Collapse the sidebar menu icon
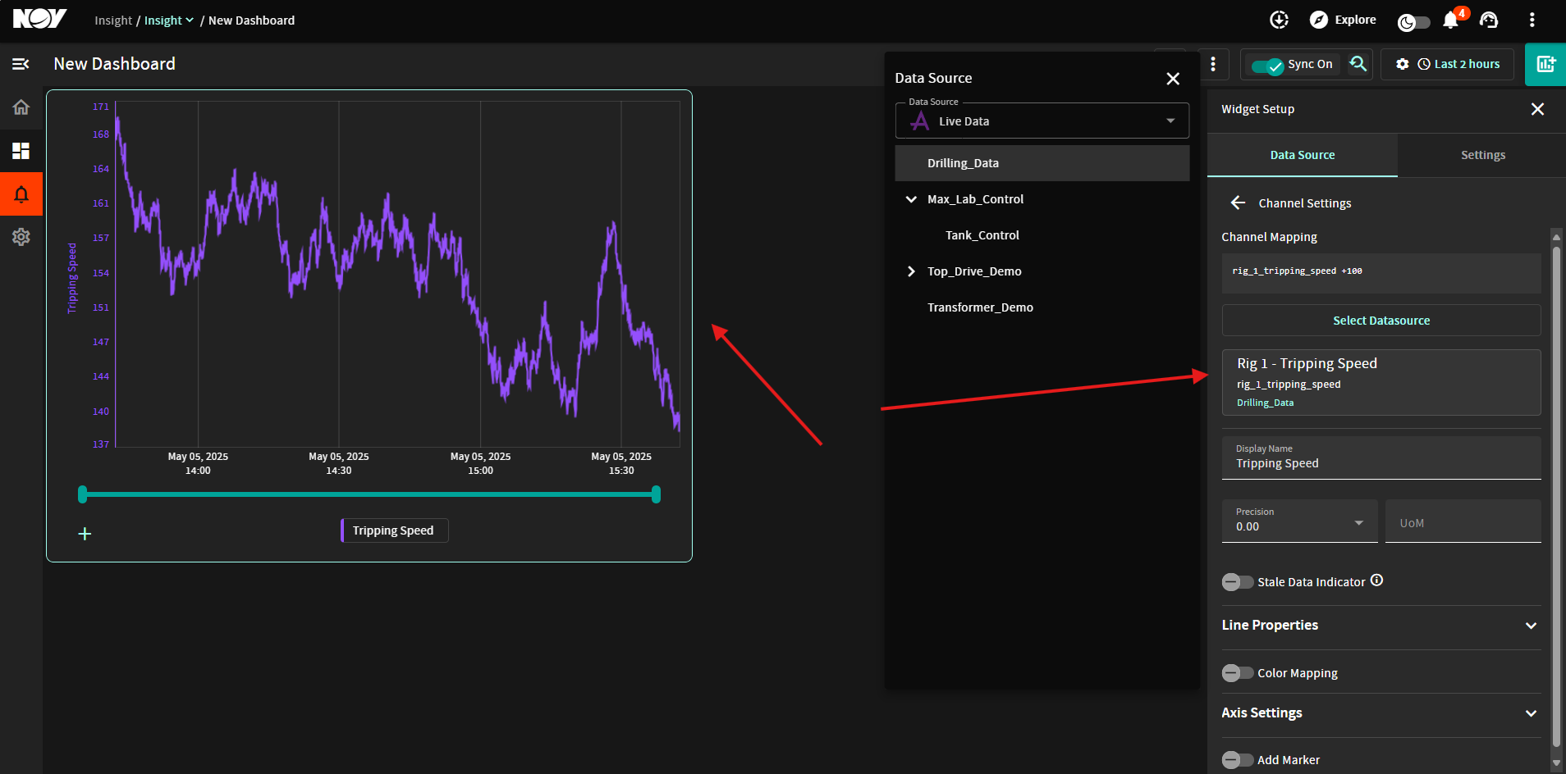Screen dimensions: 1566x774 point(21,64)
